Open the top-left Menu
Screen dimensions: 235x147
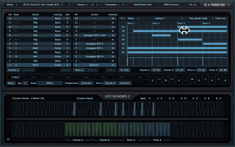pos(10,5)
